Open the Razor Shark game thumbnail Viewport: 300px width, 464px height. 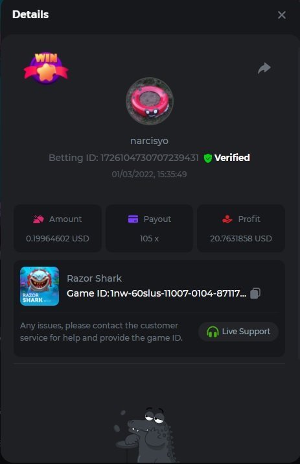[40, 286]
